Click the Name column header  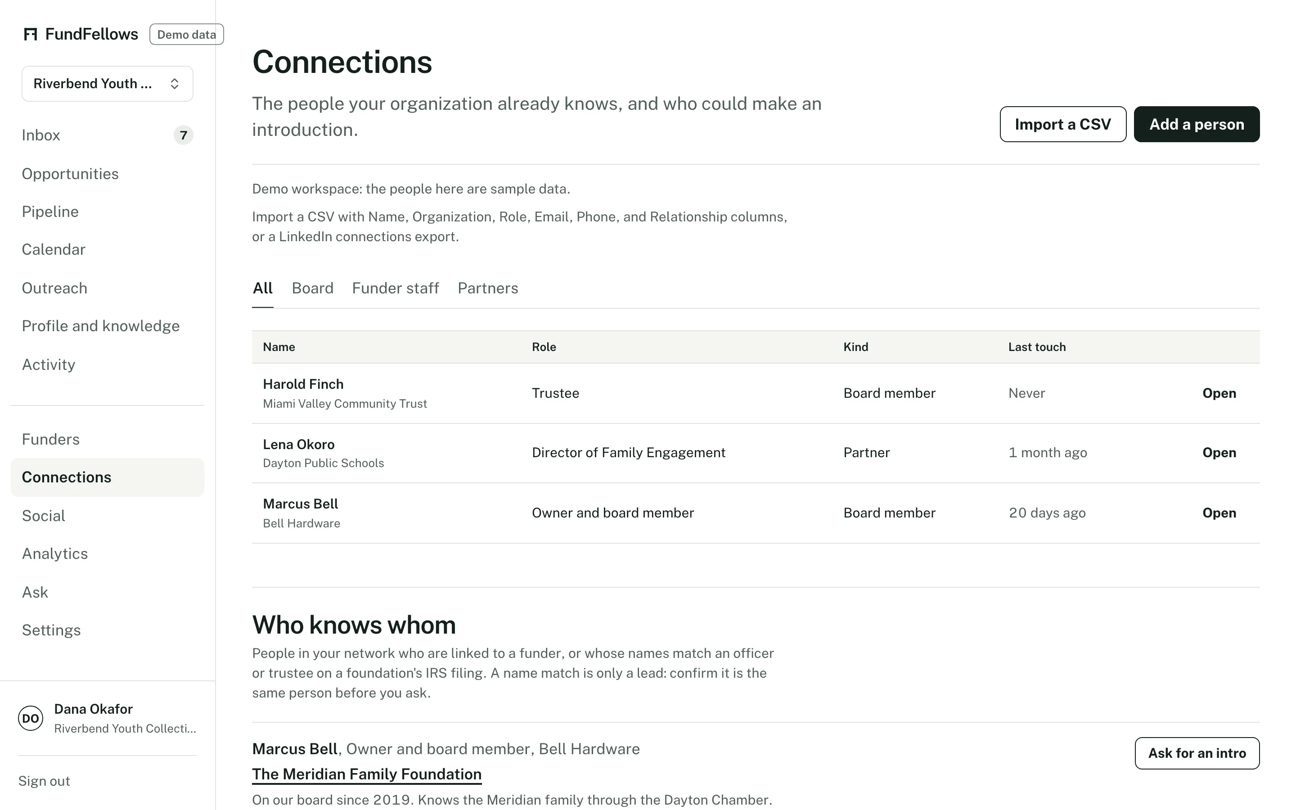(279, 347)
